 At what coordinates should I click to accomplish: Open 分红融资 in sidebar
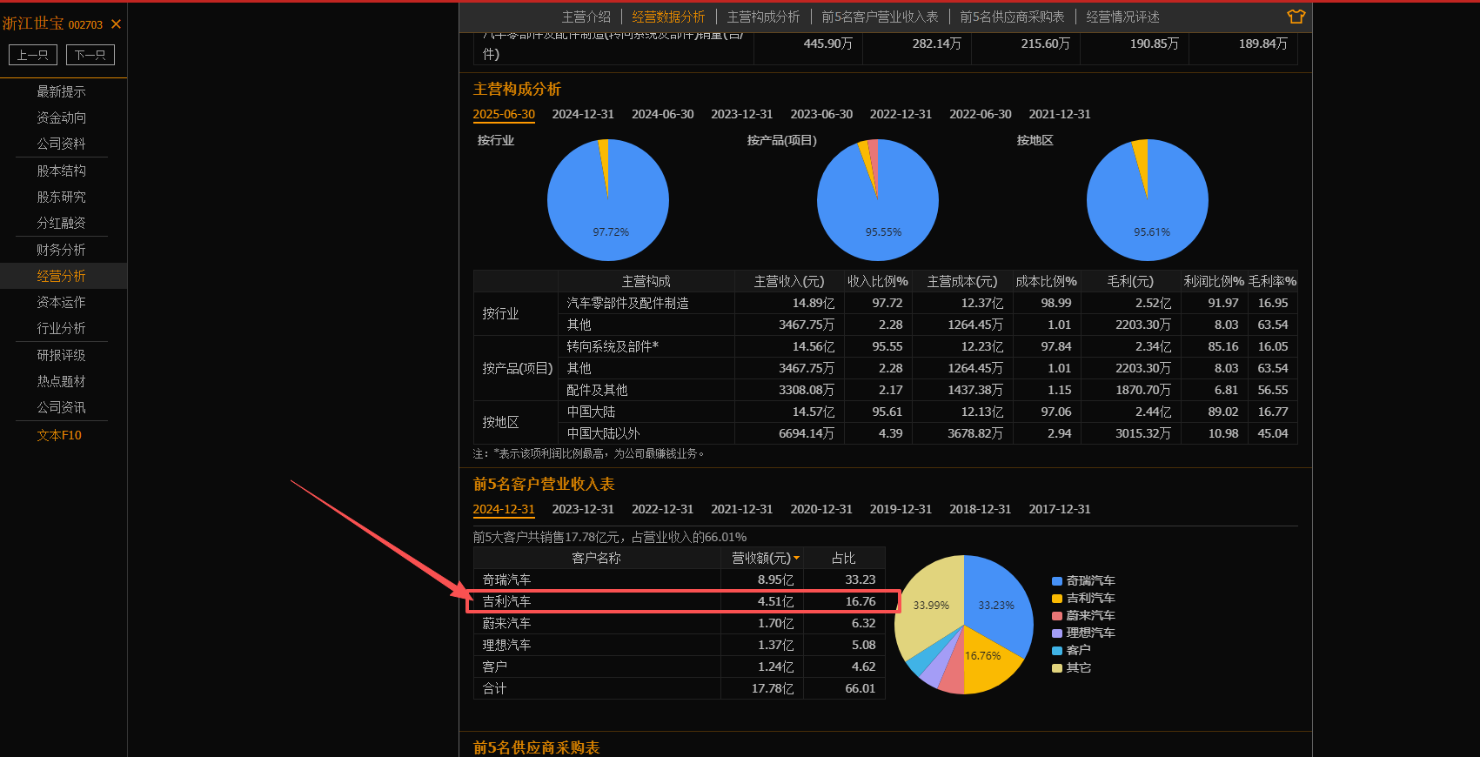pos(61,223)
